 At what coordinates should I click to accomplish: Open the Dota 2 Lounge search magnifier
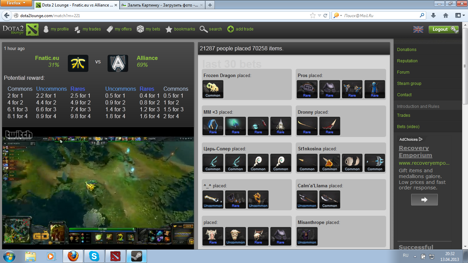(204, 29)
